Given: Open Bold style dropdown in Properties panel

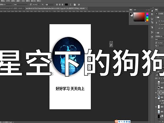Looking at the screenshot, I should (160, 39).
